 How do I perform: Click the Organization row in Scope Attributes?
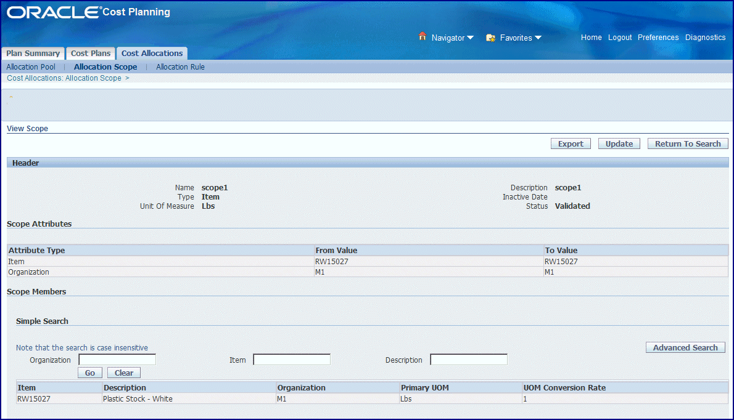[x=368, y=272]
